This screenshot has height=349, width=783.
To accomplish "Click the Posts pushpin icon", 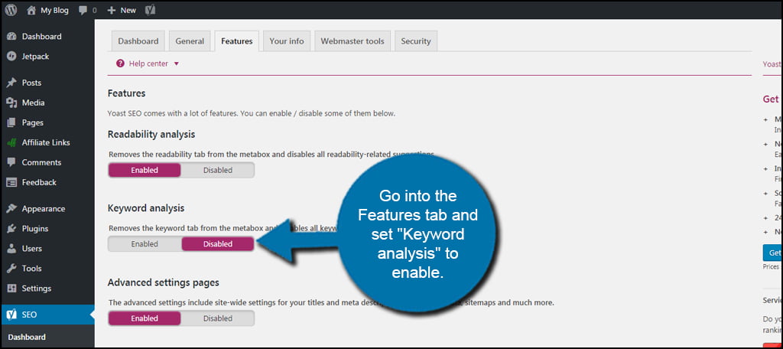I will [12, 83].
